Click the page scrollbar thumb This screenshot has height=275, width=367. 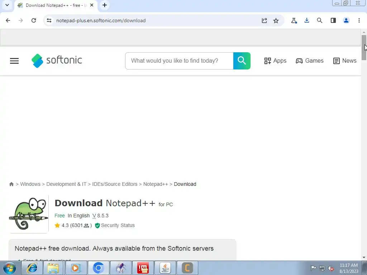pos(364,48)
